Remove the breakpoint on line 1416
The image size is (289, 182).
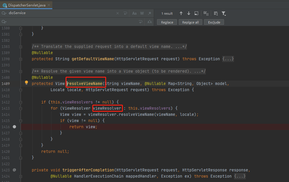point(14,127)
